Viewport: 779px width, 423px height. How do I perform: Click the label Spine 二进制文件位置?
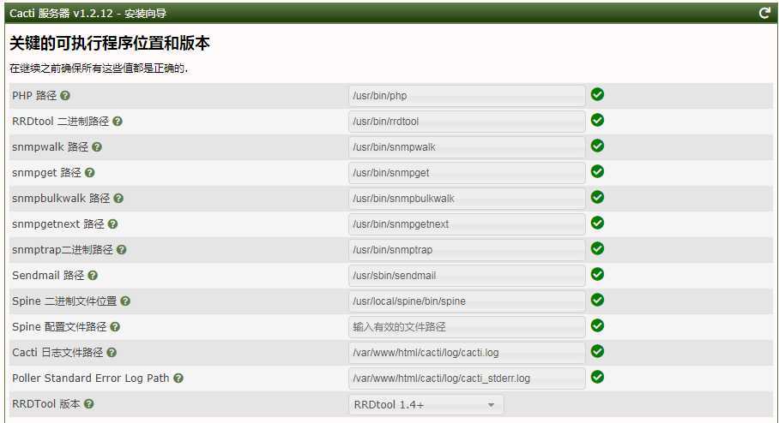coord(64,301)
